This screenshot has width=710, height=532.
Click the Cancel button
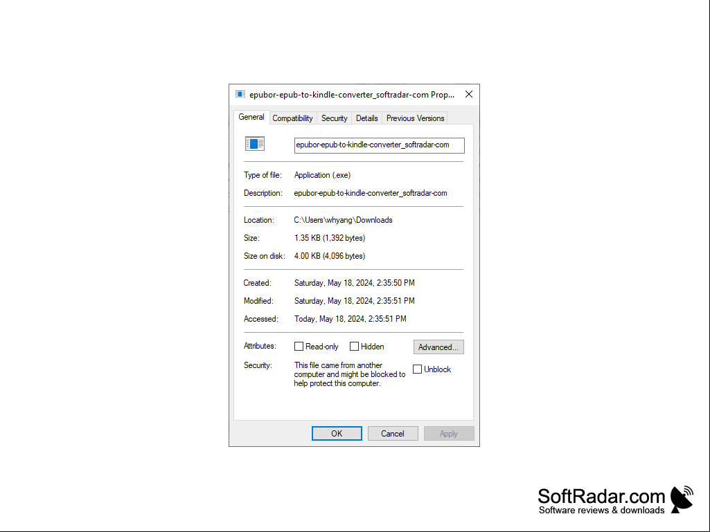393,433
